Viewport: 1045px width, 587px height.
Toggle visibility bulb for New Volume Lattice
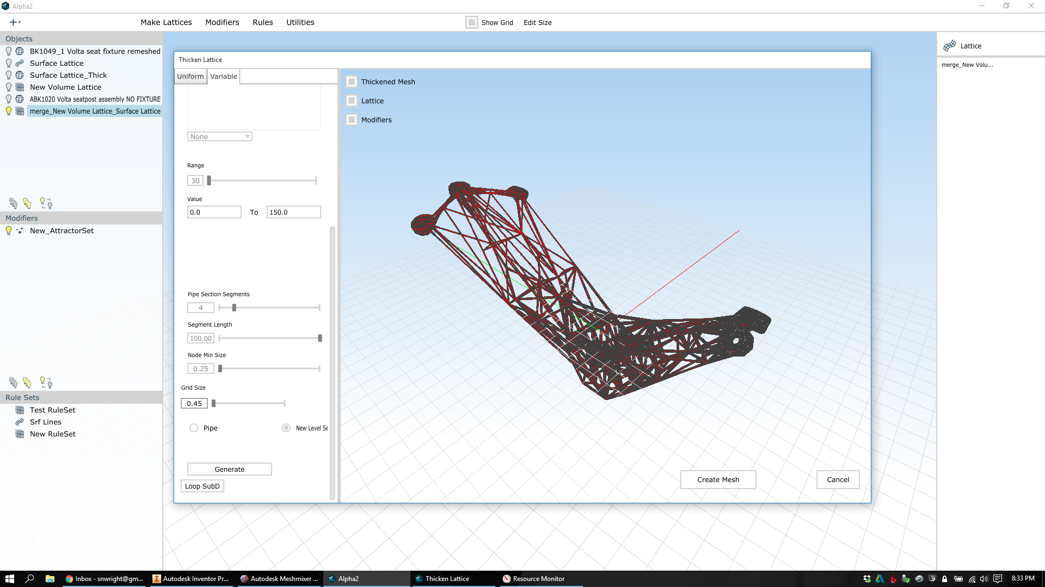click(9, 87)
